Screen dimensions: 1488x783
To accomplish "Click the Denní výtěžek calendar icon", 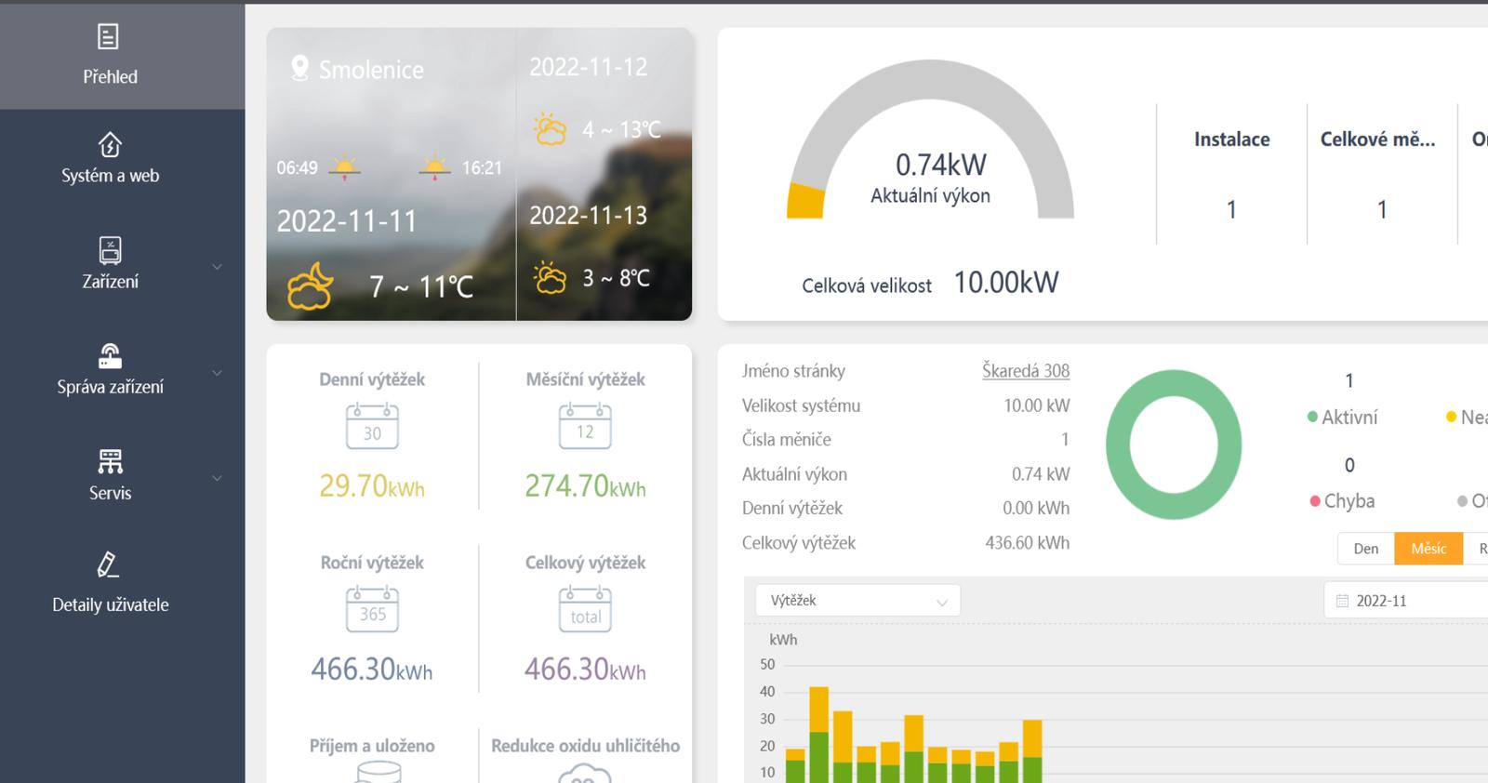I will 372,427.
